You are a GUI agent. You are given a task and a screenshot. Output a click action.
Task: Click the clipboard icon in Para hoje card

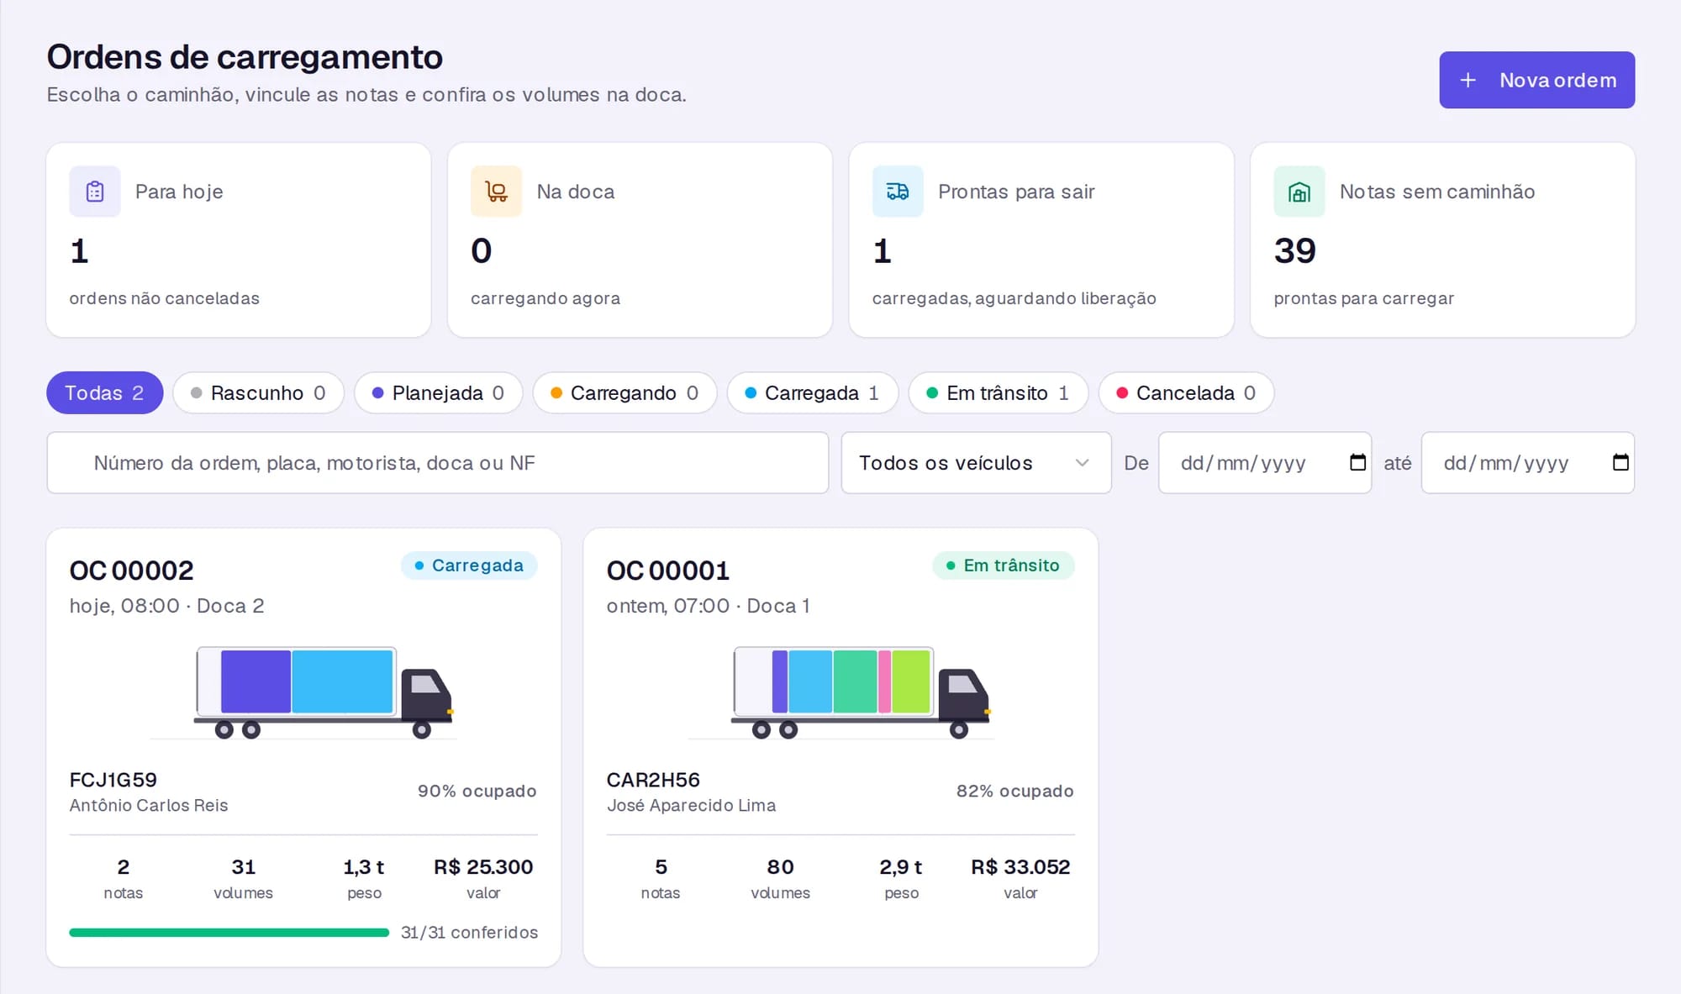[95, 192]
